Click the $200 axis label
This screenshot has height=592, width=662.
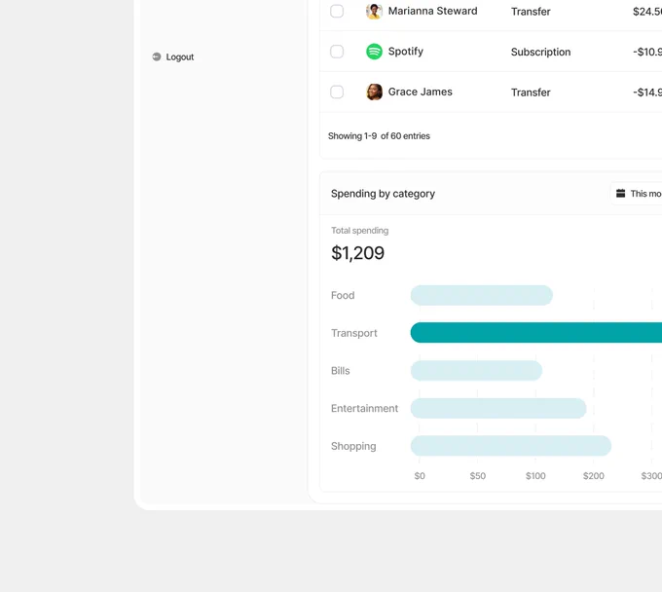click(x=594, y=476)
